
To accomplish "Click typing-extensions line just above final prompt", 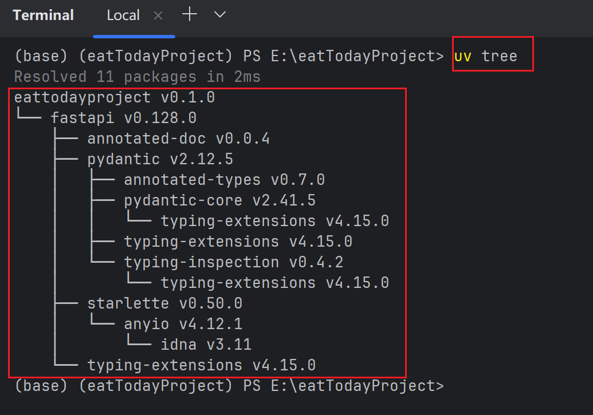I will click(x=201, y=365).
